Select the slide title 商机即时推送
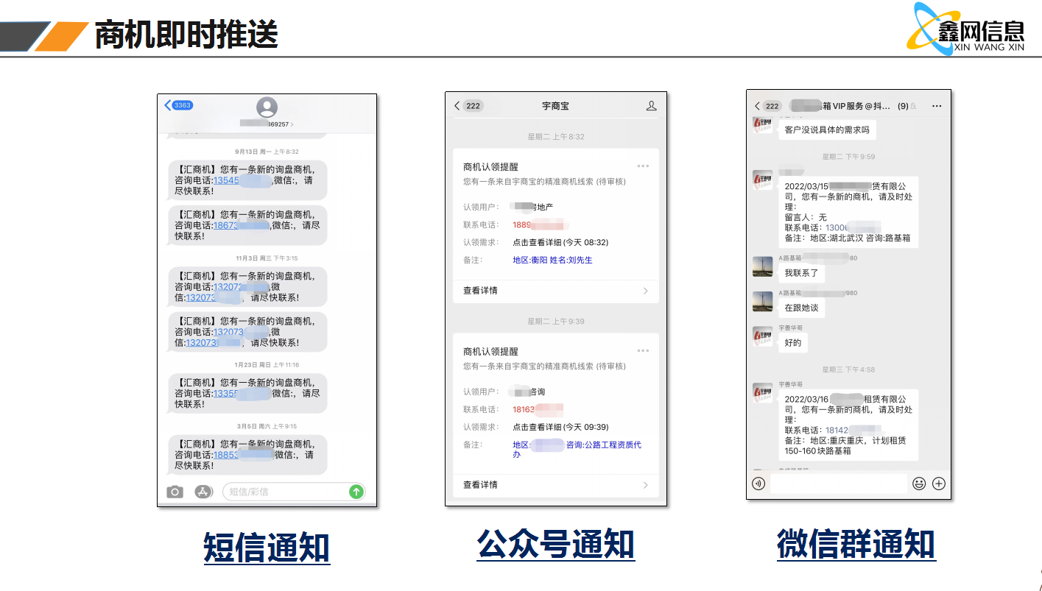Screen dimensions: 1042x591 (186, 35)
